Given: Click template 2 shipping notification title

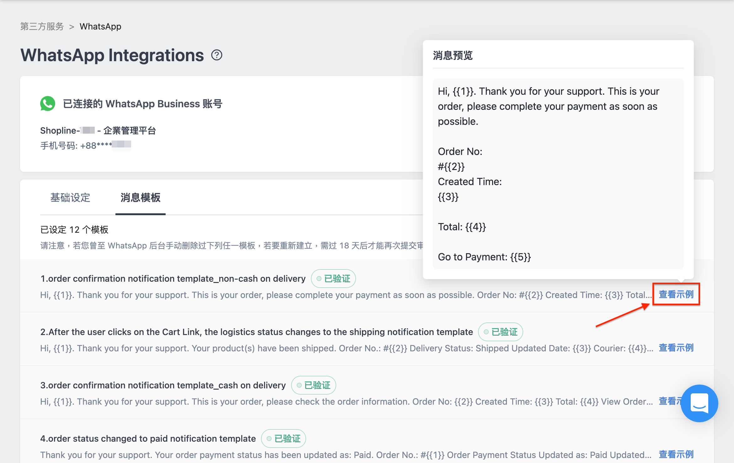Looking at the screenshot, I should point(257,332).
